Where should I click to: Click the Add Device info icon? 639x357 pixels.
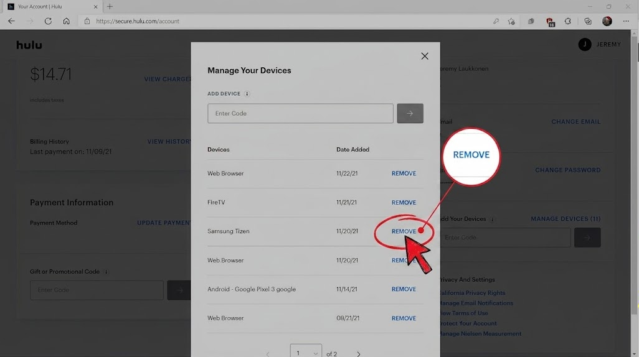pos(247,94)
